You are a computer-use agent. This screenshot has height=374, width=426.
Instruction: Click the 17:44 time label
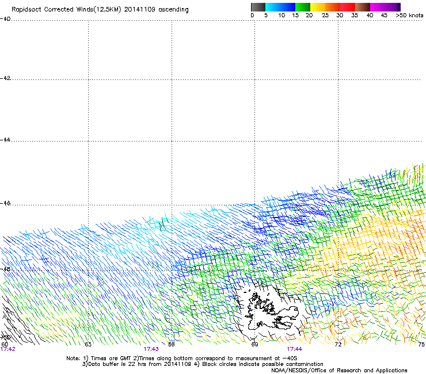coord(295,349)
